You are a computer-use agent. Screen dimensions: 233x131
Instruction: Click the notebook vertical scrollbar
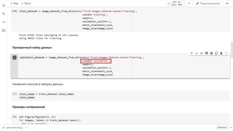click(232, 50)
